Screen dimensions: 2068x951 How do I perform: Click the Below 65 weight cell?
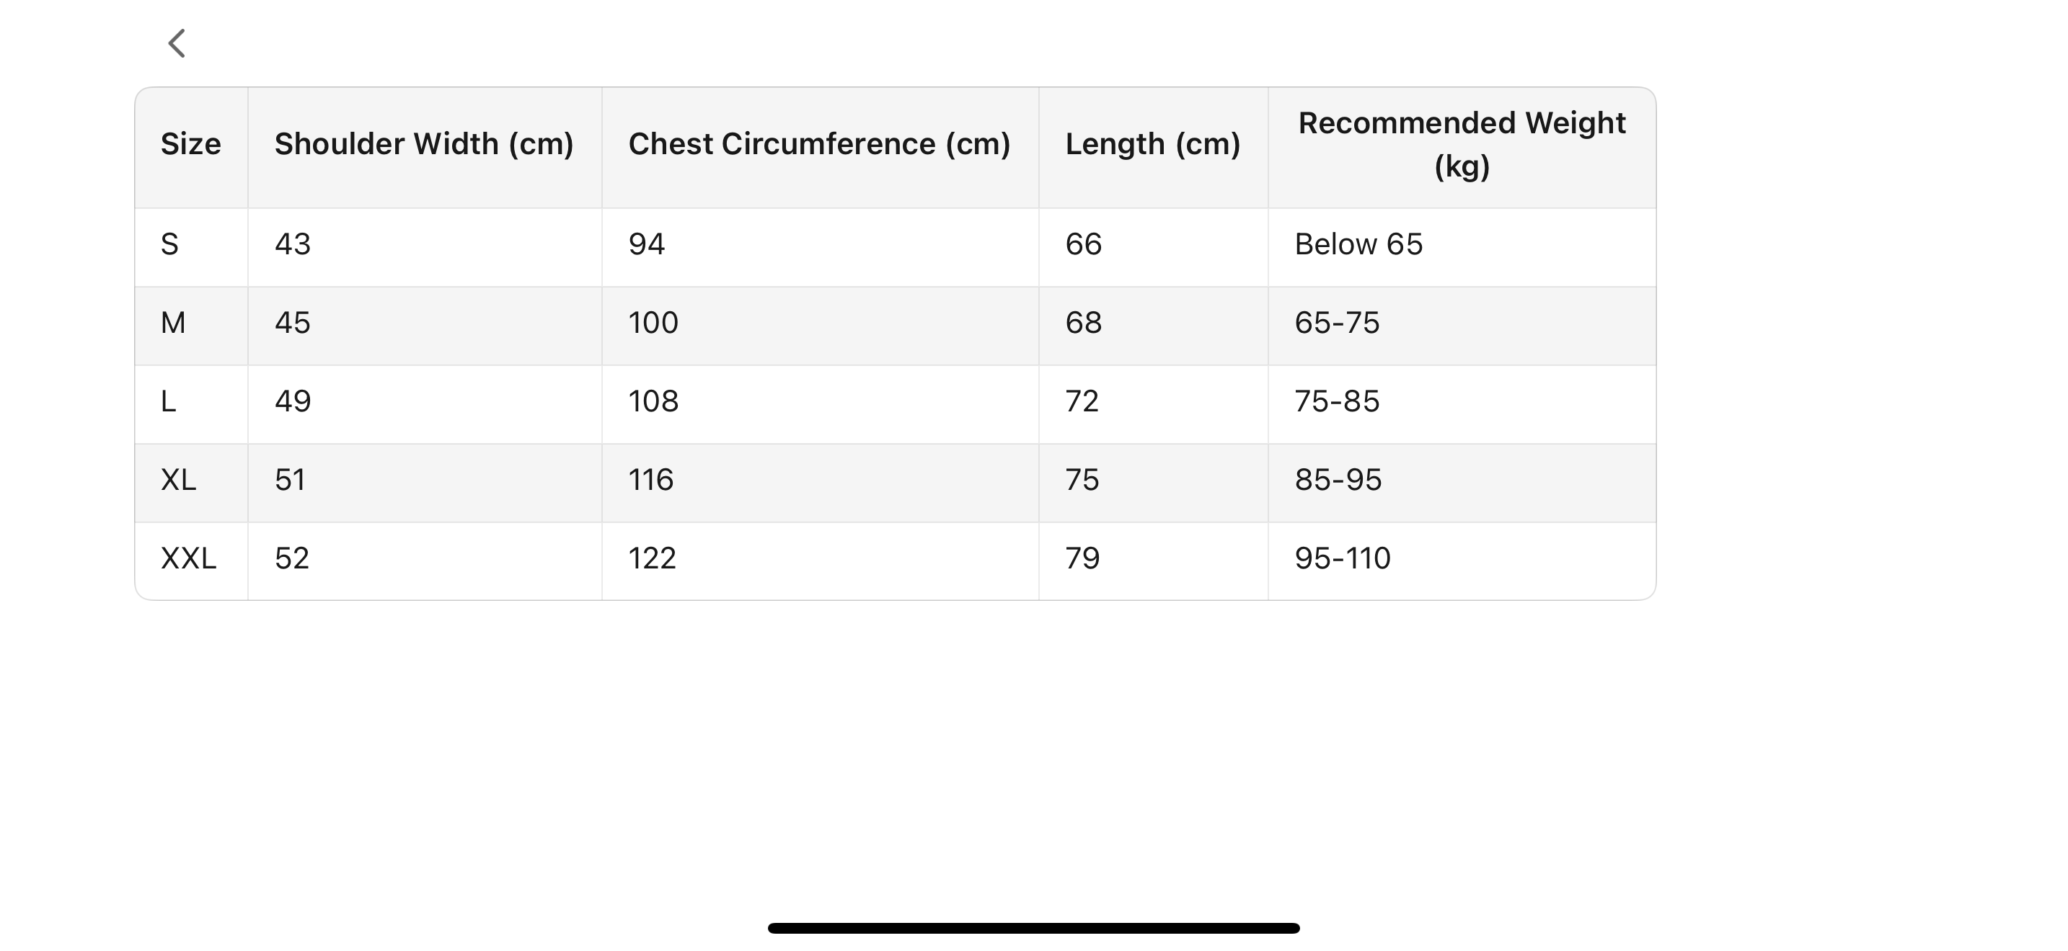click(1358, 244)
